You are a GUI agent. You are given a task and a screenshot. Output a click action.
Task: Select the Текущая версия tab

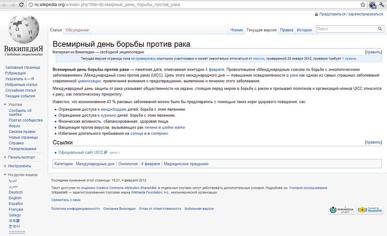(x=261, y=30)
